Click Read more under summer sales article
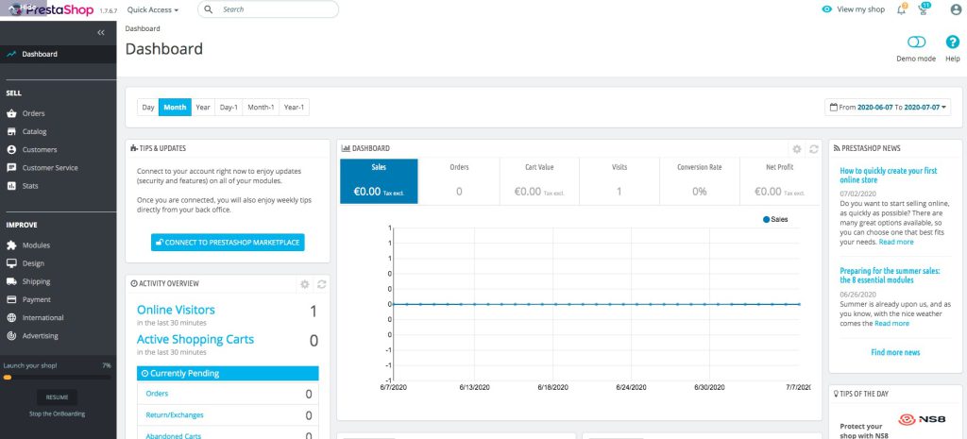Image resolution: width=967 pixels, height=439 pixels. [891, 323]
